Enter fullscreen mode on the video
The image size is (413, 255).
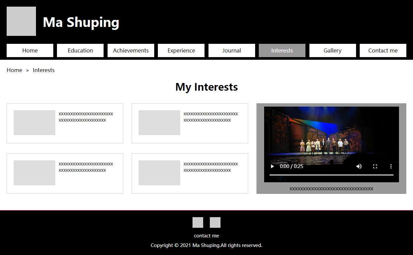pyautogui.click(x=375, y=166)
